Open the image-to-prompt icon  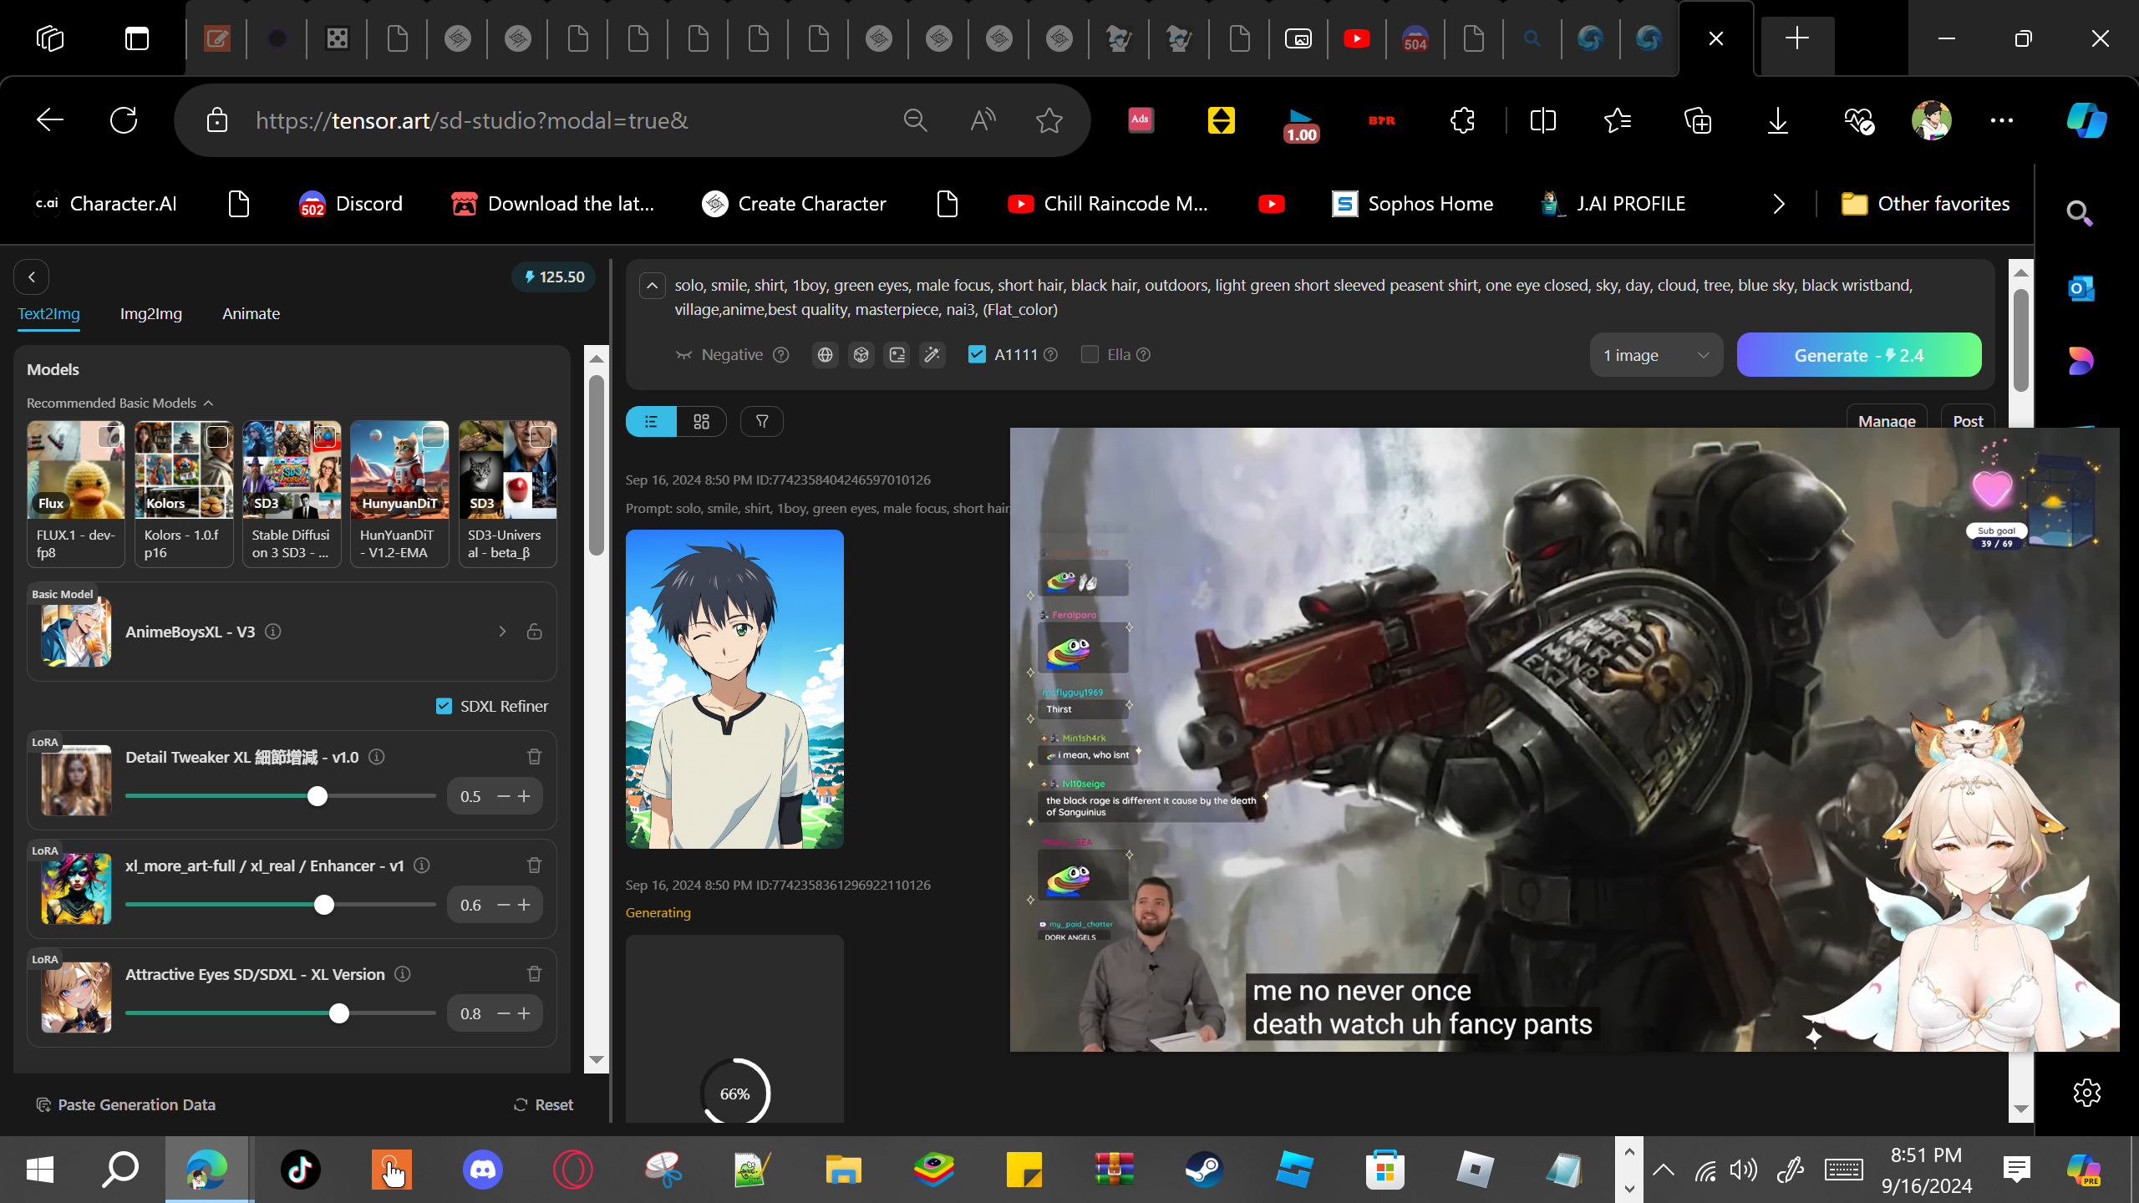coord(897,355)
